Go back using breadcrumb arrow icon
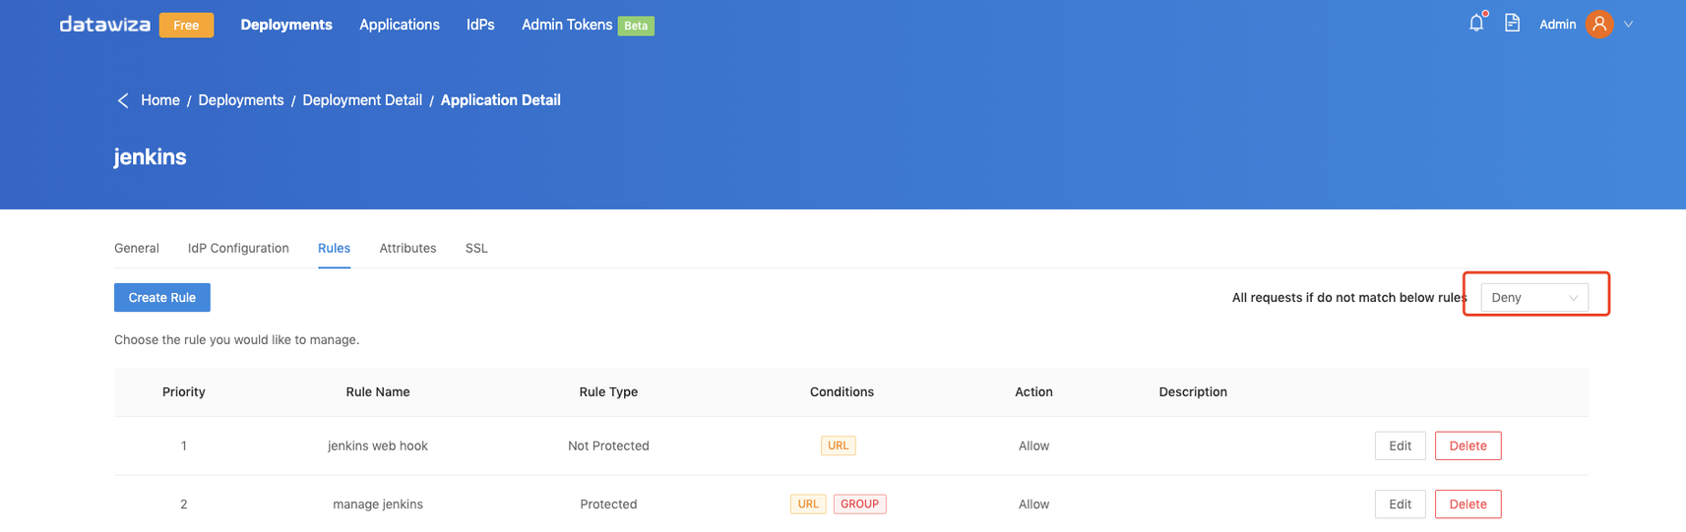The image size is (1686, 532). pos(123,100)
